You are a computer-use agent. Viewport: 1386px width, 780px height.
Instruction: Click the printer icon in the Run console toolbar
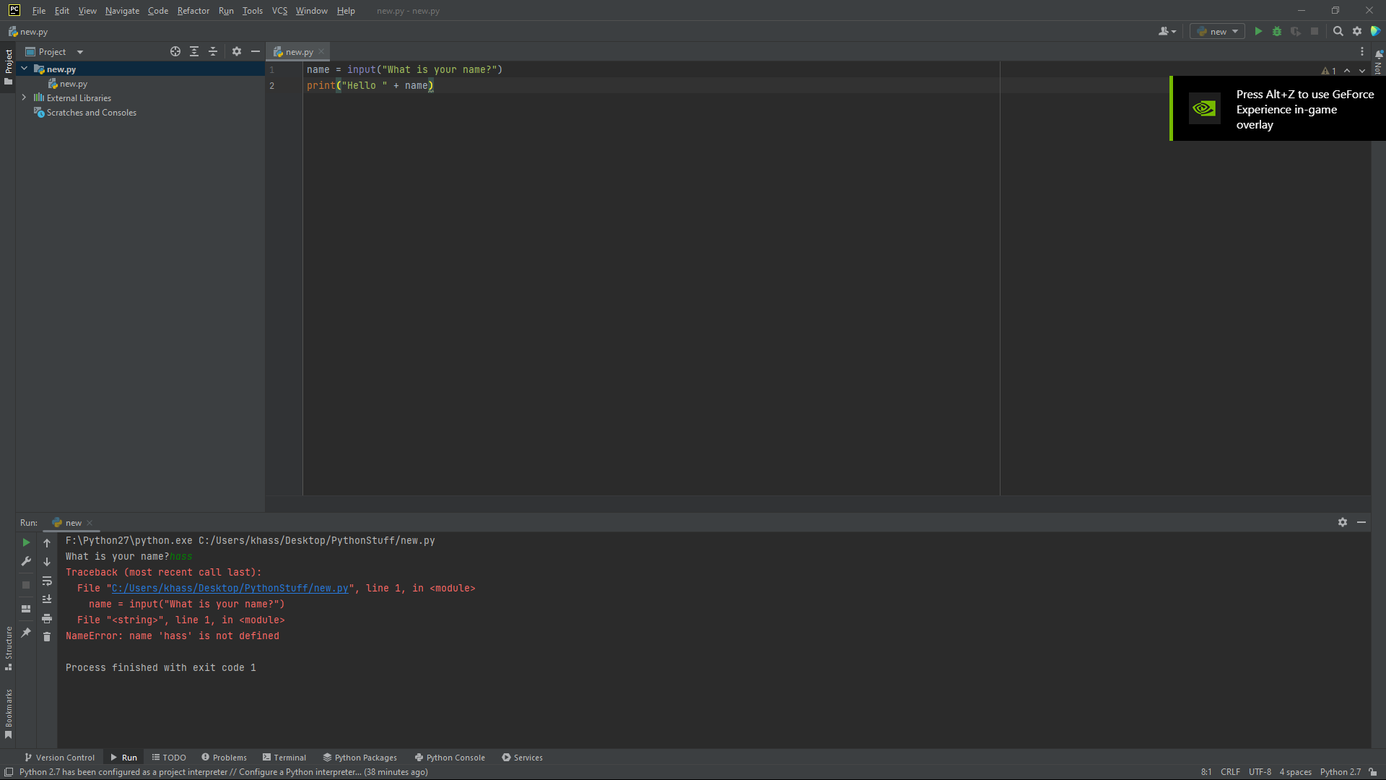(47, 618)
